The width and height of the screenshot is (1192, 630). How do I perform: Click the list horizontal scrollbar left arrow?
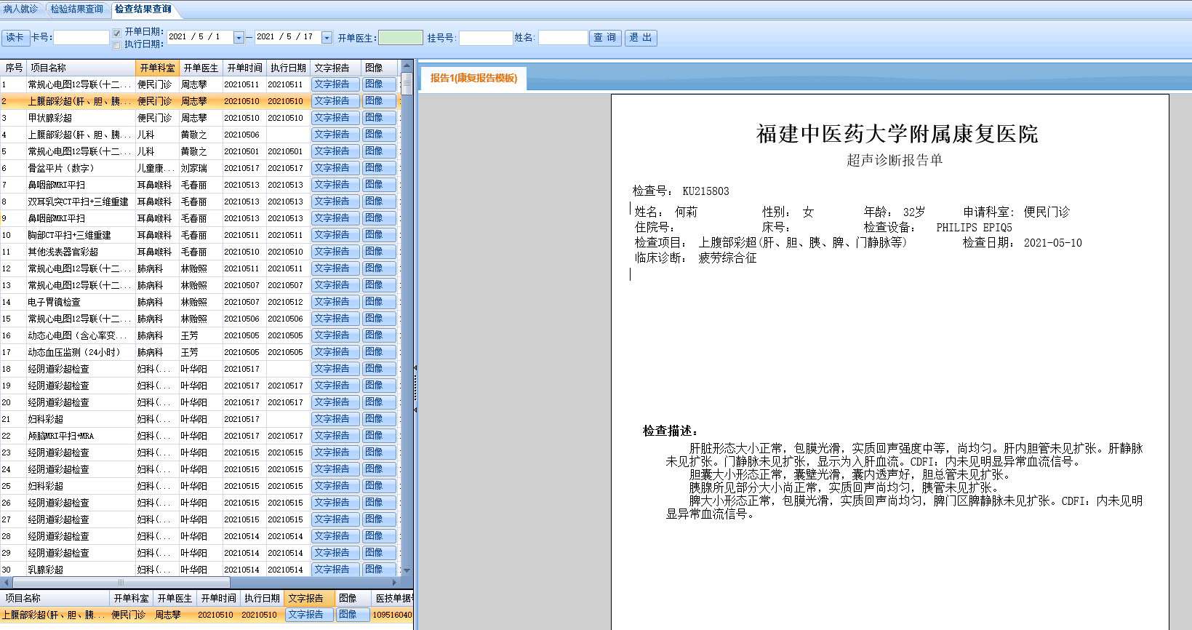coord(6,582)
